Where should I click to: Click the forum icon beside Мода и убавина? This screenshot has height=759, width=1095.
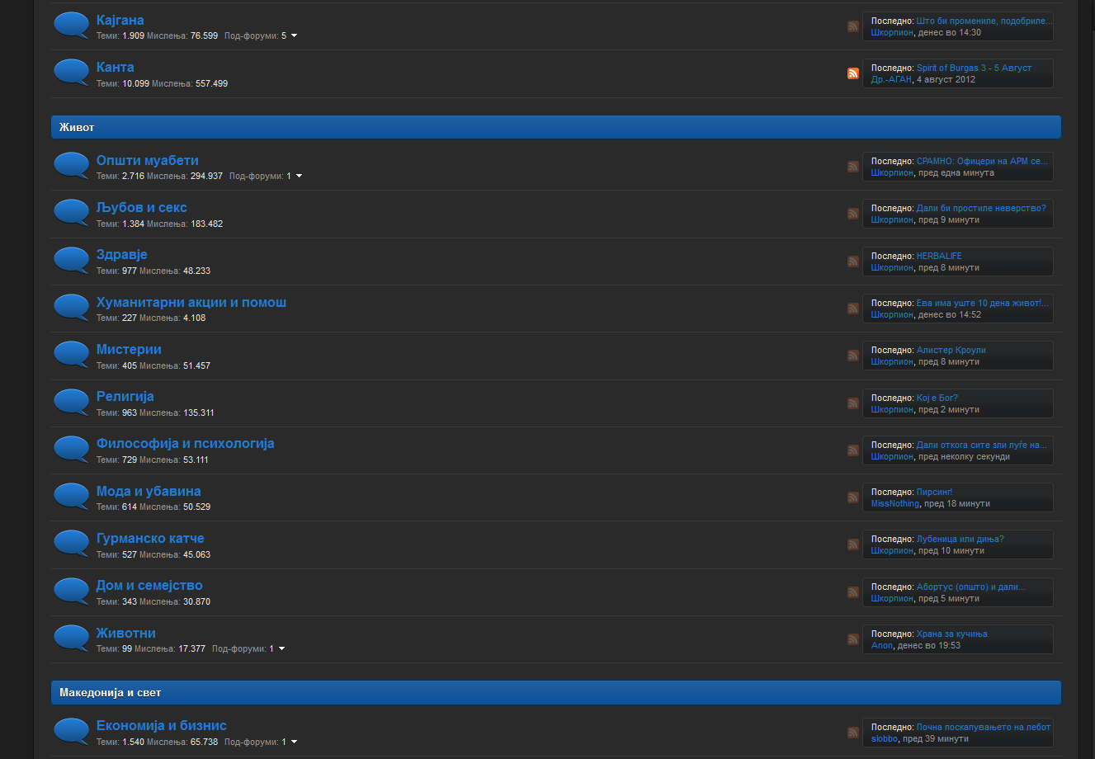pyautogui.click(x=72, y=497)
